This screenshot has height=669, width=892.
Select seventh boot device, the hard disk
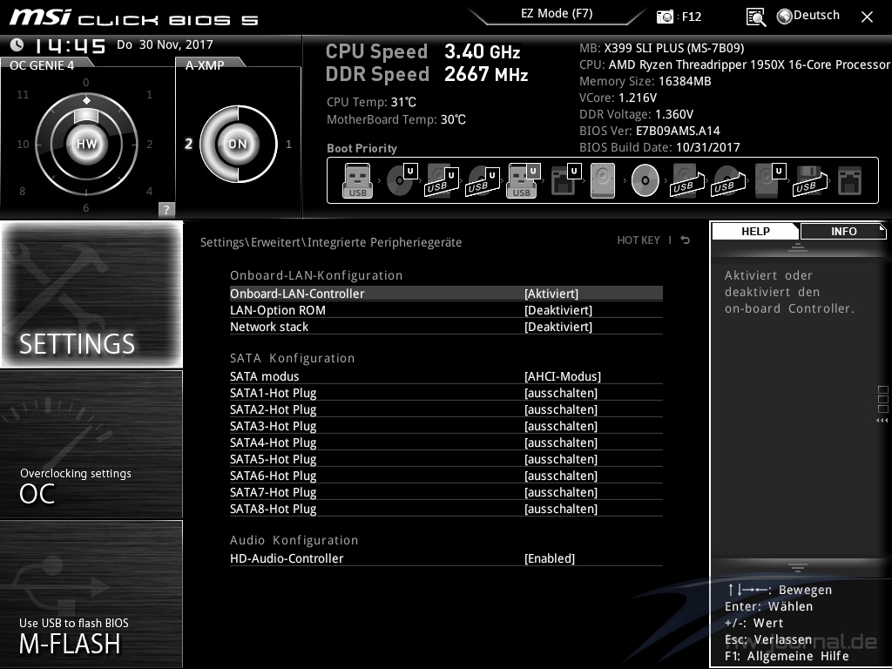[x=603, y=180]
